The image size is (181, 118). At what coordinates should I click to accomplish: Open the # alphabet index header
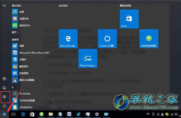click(x=13, y=87)
